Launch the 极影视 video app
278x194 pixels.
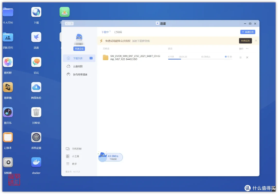8,87
